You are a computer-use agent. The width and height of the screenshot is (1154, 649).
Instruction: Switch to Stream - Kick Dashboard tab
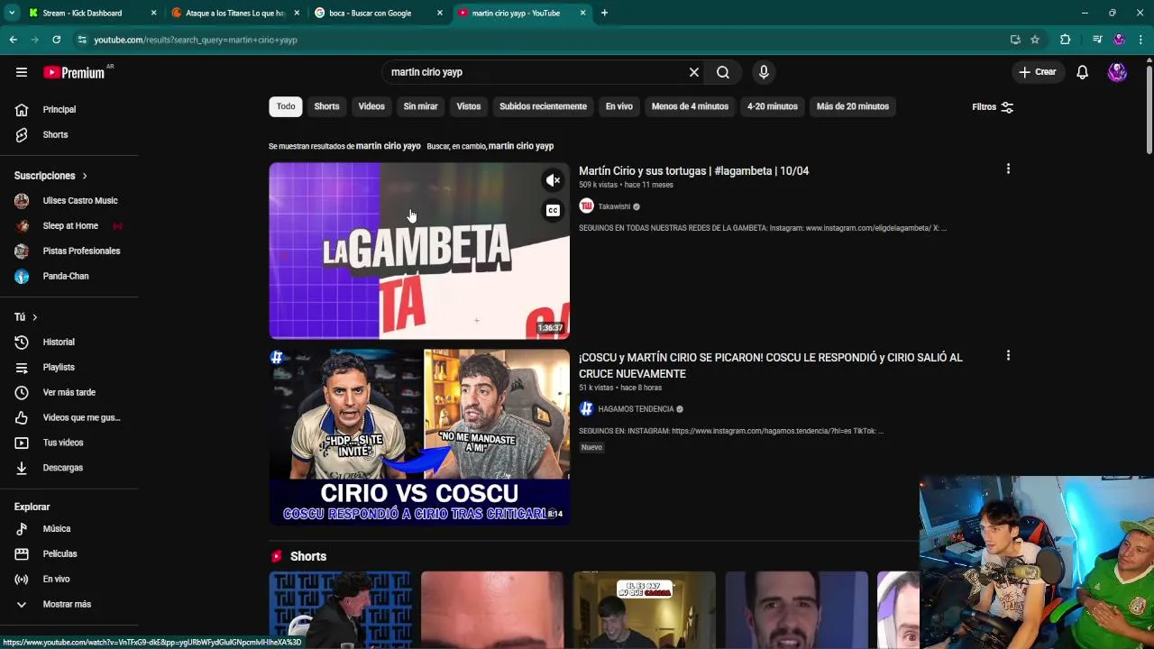(91, 13)
